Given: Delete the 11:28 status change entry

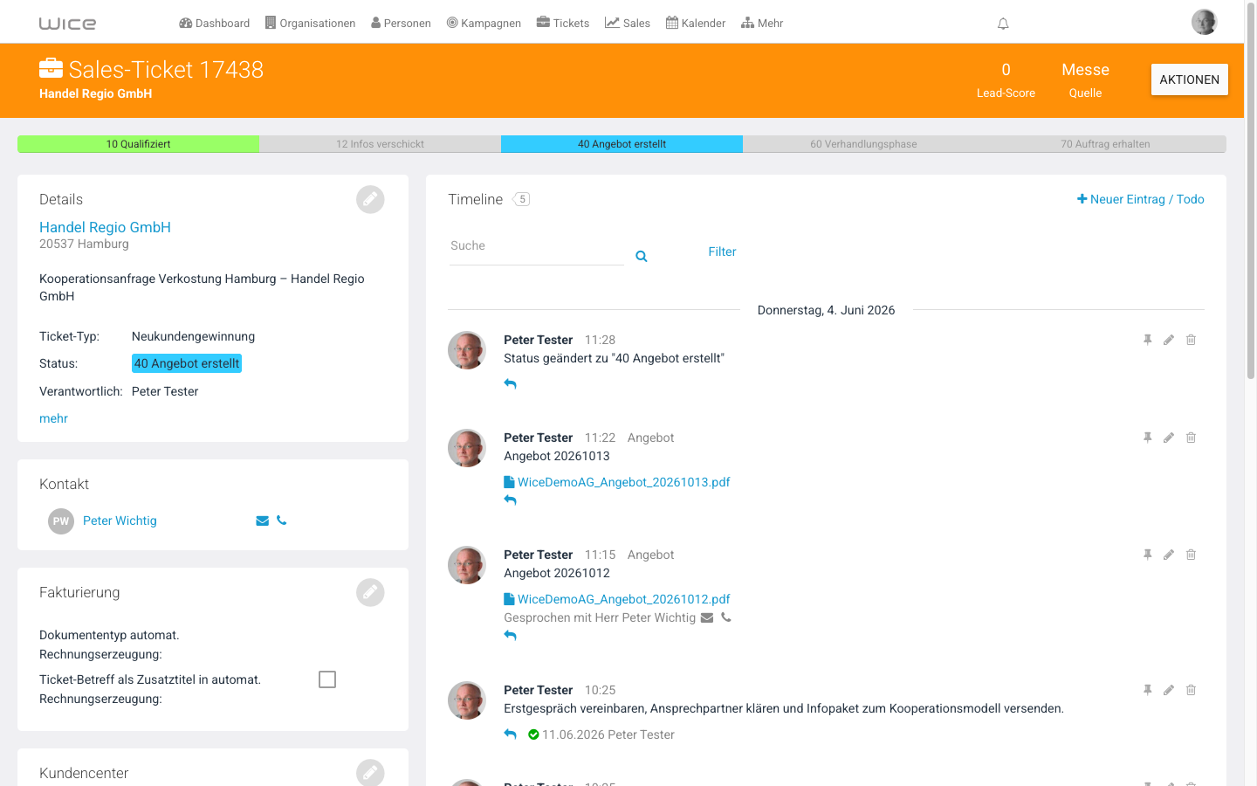Looking at the screenshot, I should pos(1191,340).
